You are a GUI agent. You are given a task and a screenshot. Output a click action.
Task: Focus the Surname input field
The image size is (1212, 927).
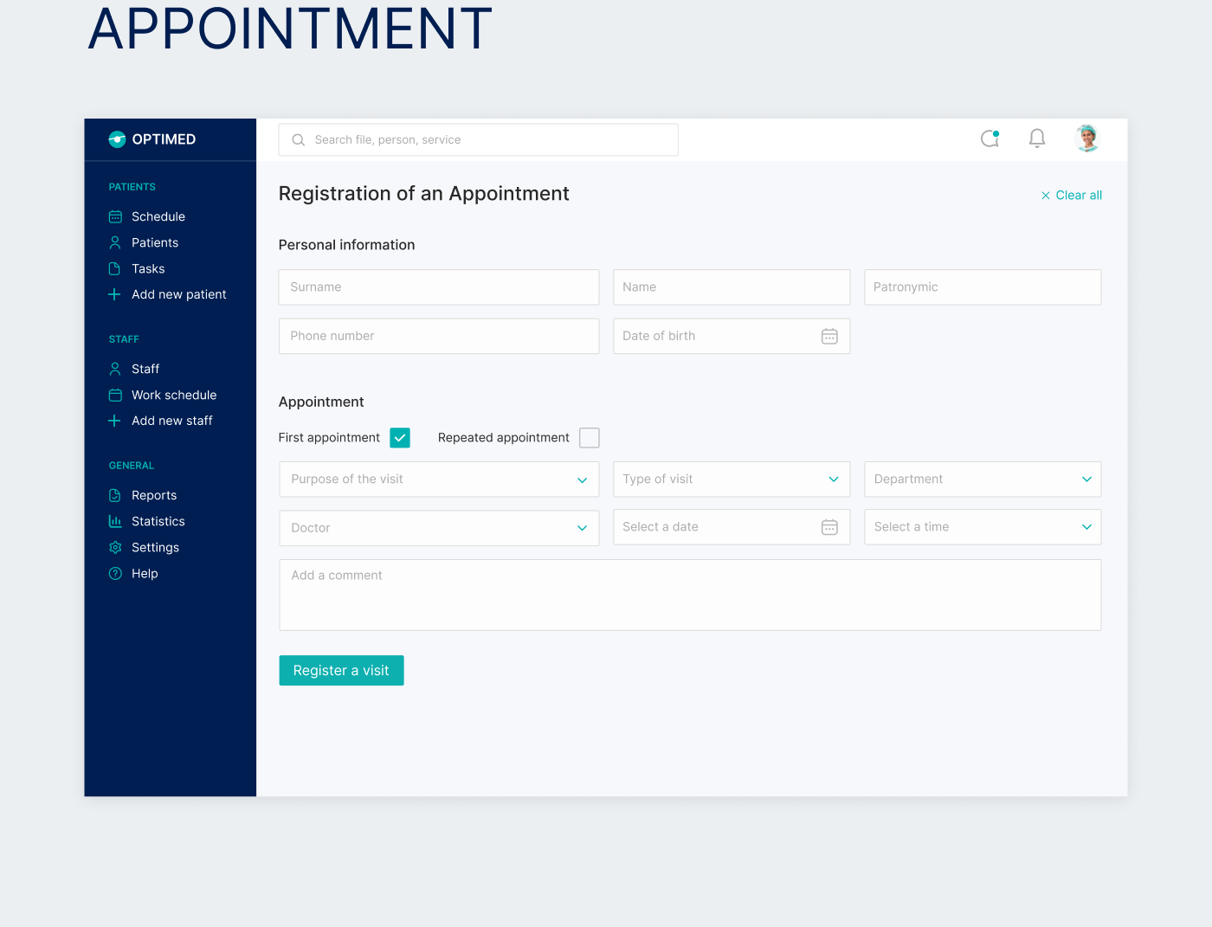click(439, 287)
